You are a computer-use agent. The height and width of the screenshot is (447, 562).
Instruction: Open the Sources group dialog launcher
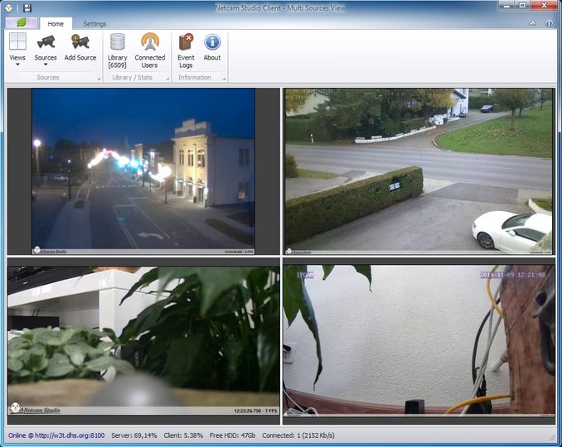click(x=99, y=79)
